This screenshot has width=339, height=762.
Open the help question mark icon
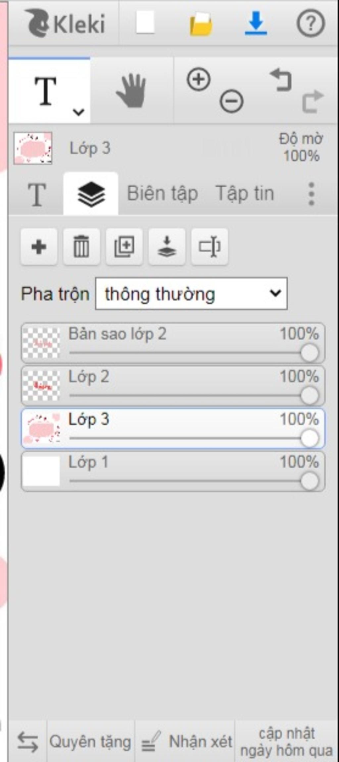coord(310,23)
